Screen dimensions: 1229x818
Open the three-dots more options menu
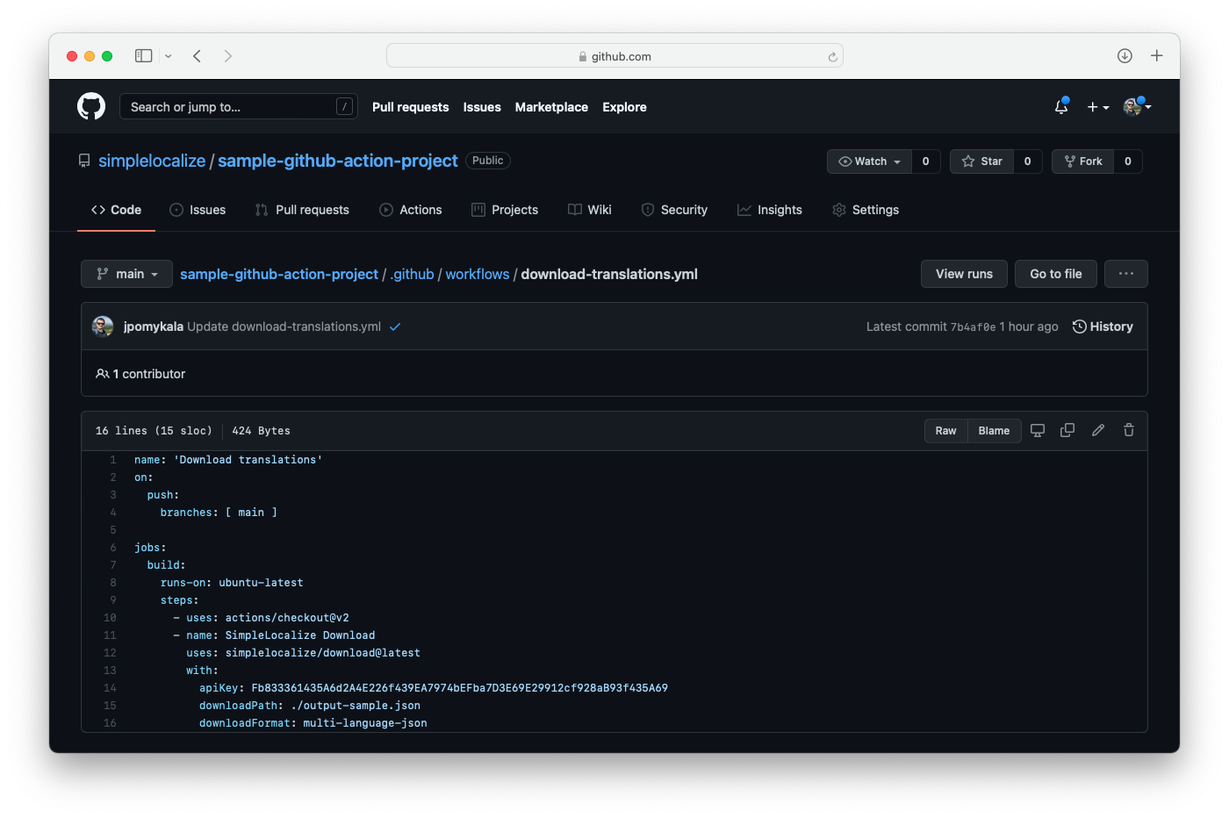tap(1126, 274)
